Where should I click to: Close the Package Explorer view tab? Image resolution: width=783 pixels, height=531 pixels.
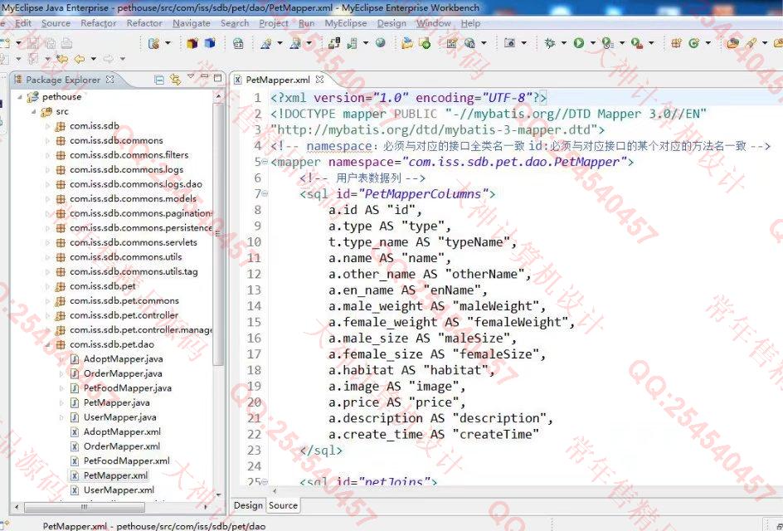pos(109,80)
